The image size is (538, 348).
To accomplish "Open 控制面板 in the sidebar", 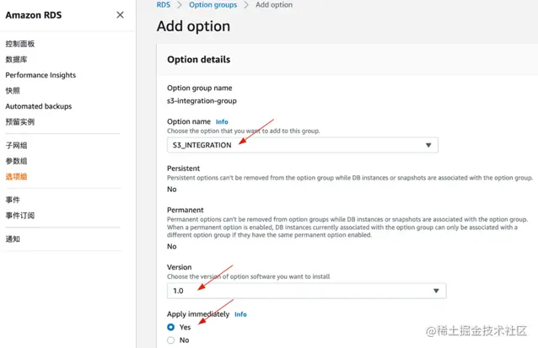I will (x=21, y=44).
